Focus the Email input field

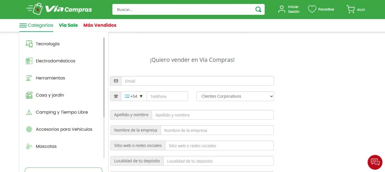[x=197, y=81]
